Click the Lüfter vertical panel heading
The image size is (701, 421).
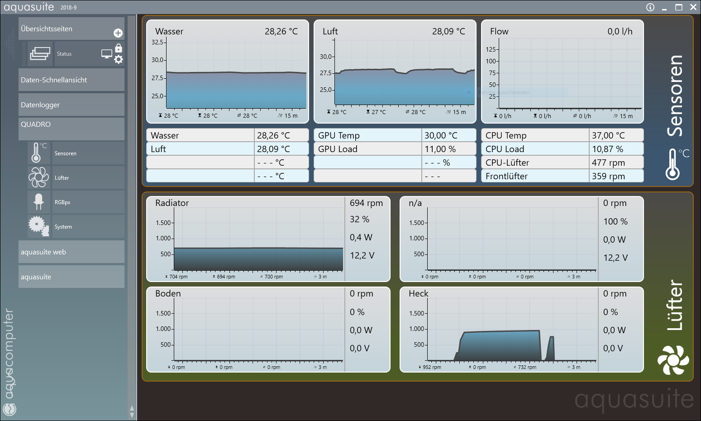(x=675, y=305)
